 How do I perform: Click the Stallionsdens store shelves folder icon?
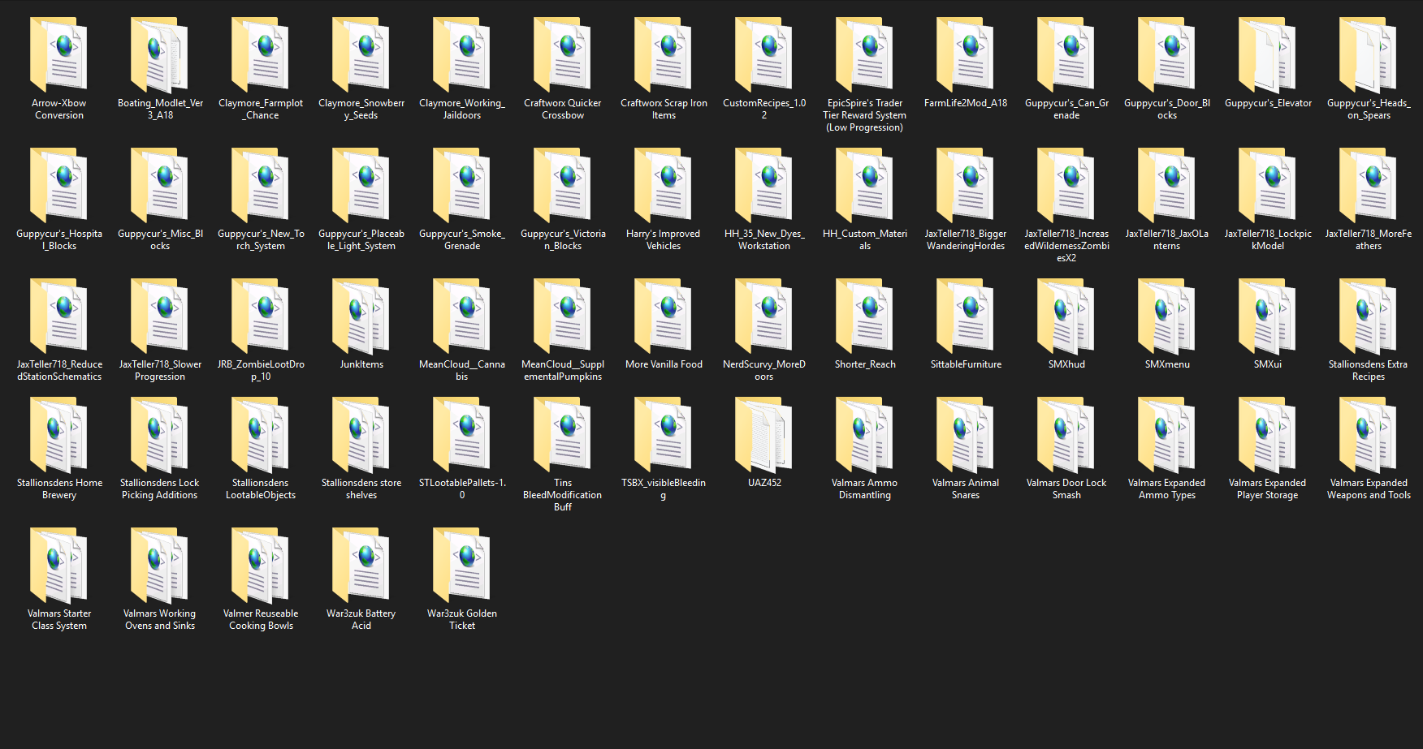361,435
